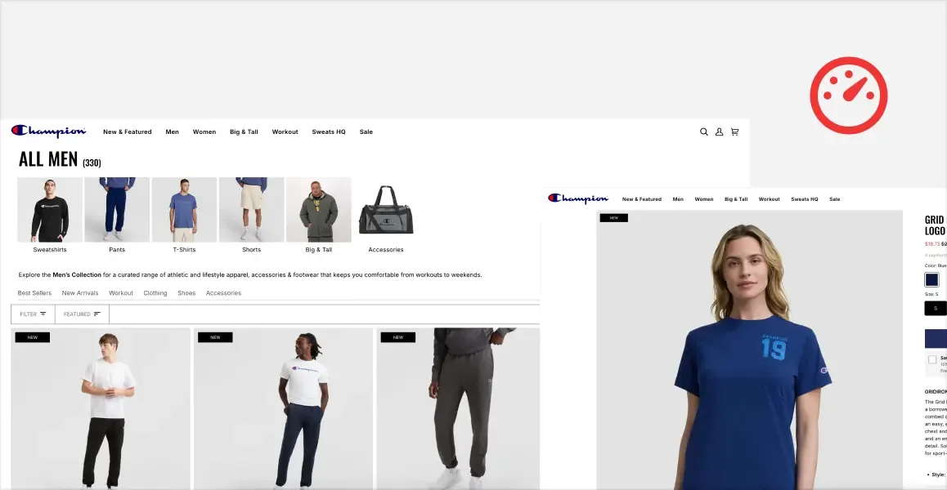
Task: Select the Big & Tall category thumbnail
Action: click(319, 210)
